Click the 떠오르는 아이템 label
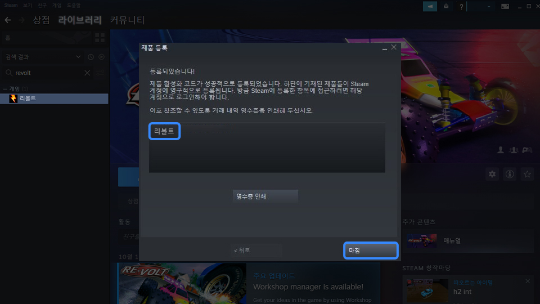Image resolution: width=540 pixels, height=304 pixels. tap(473, 283)
